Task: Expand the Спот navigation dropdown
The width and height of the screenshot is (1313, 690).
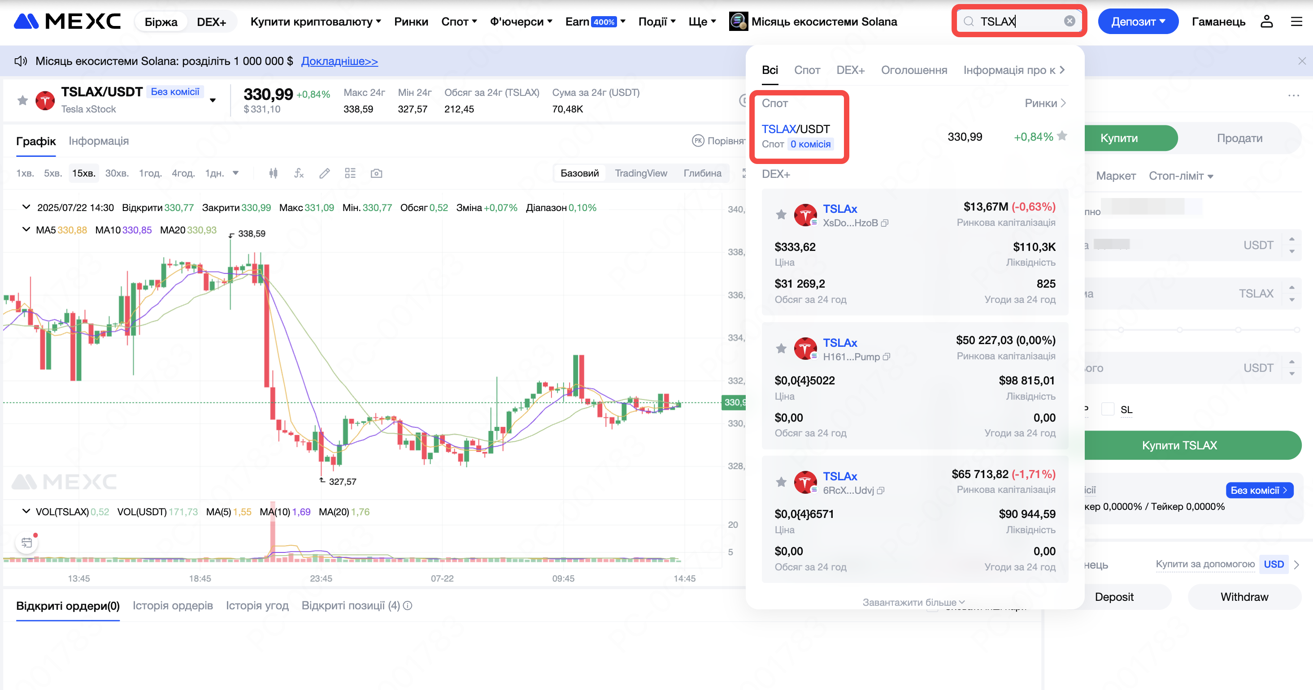Action: 459,22
